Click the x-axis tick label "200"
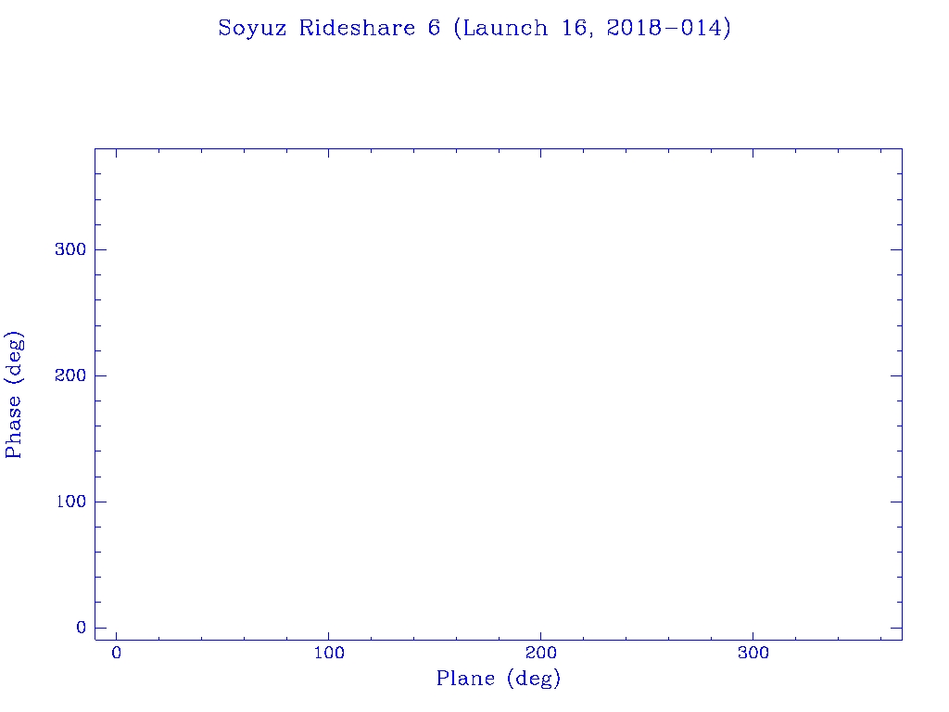 (x=540, y=654)
